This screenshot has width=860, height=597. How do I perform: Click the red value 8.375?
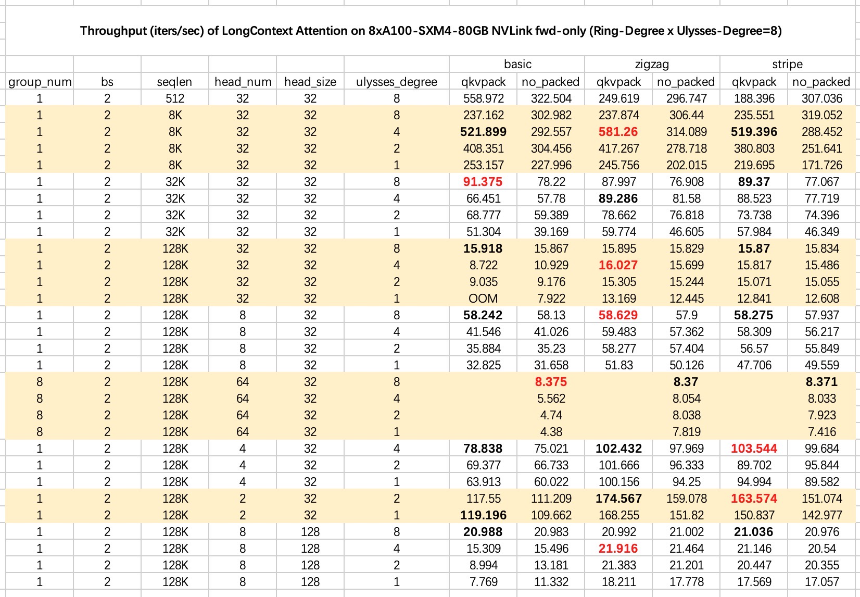pyautogui.click(x=551, y=382)
